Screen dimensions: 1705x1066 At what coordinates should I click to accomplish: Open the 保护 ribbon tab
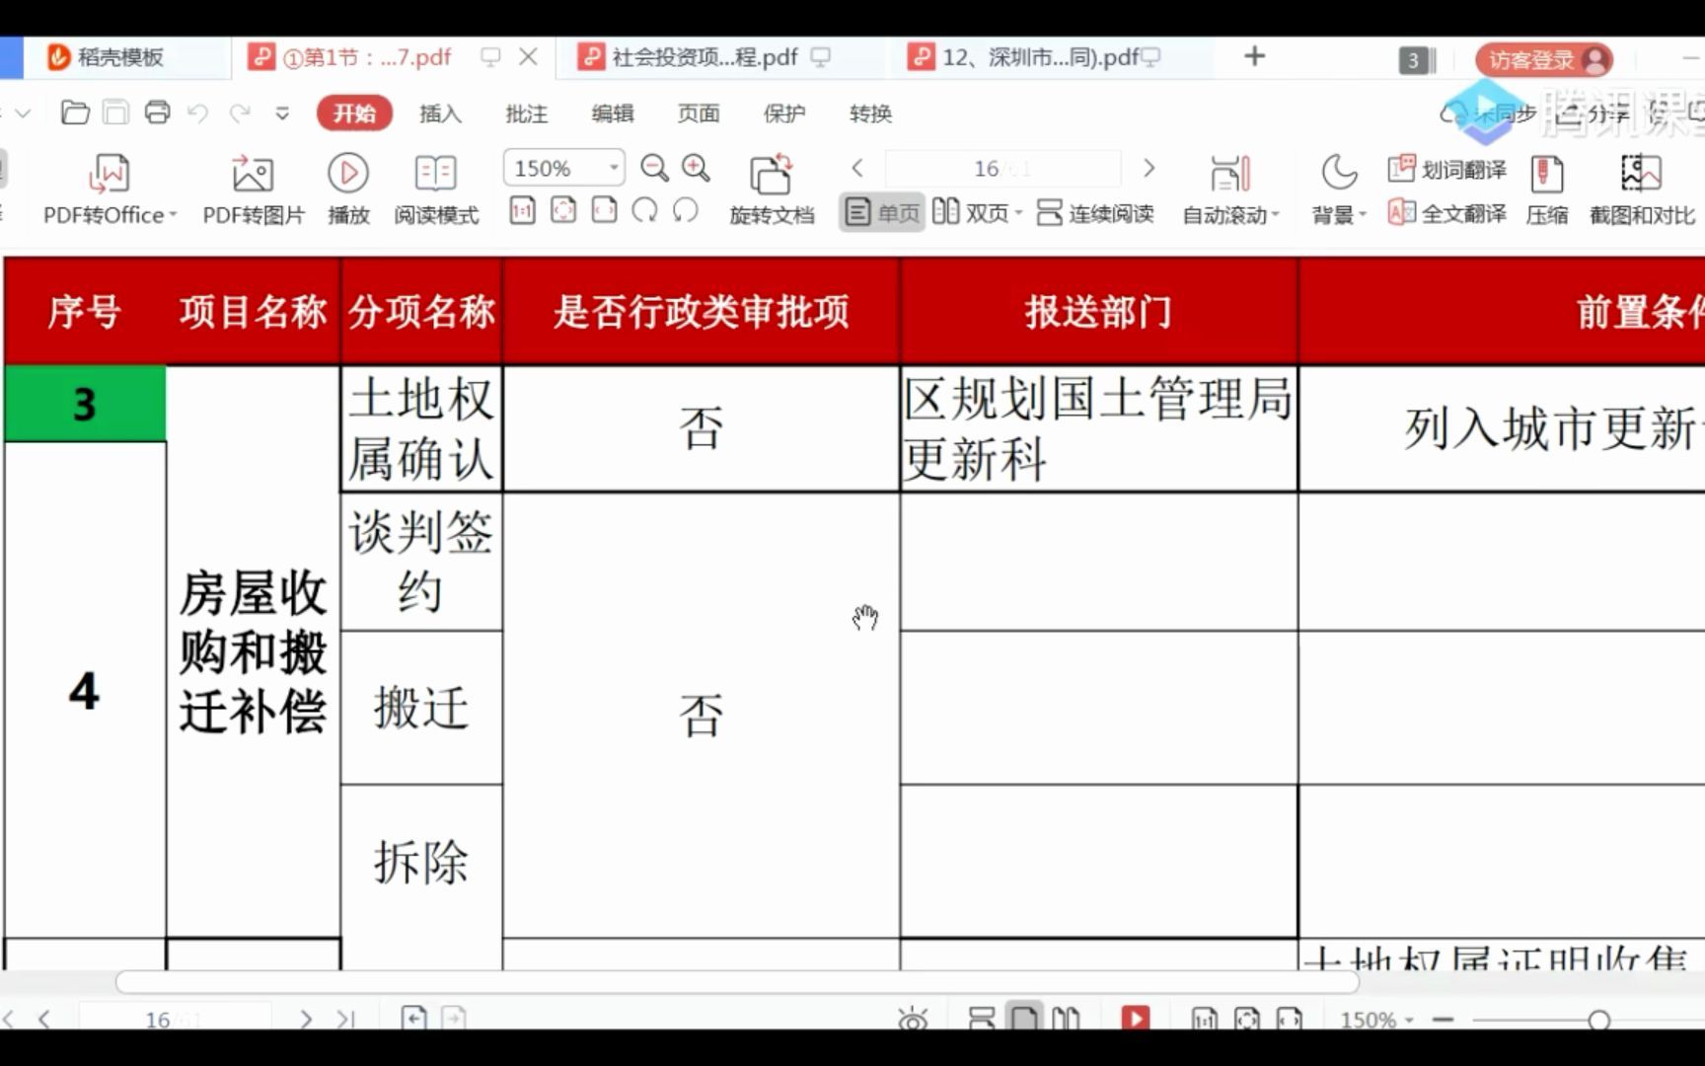click(x=783, y=114)
